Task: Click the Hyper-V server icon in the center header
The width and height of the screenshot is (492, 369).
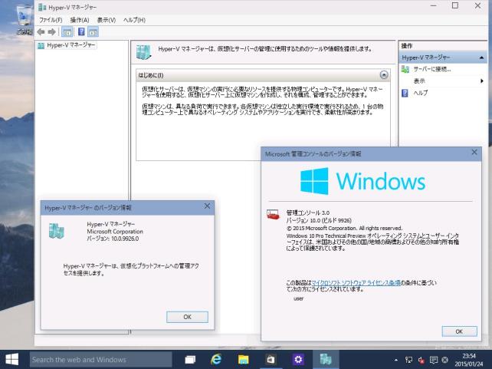Action: tap(144, 52)
